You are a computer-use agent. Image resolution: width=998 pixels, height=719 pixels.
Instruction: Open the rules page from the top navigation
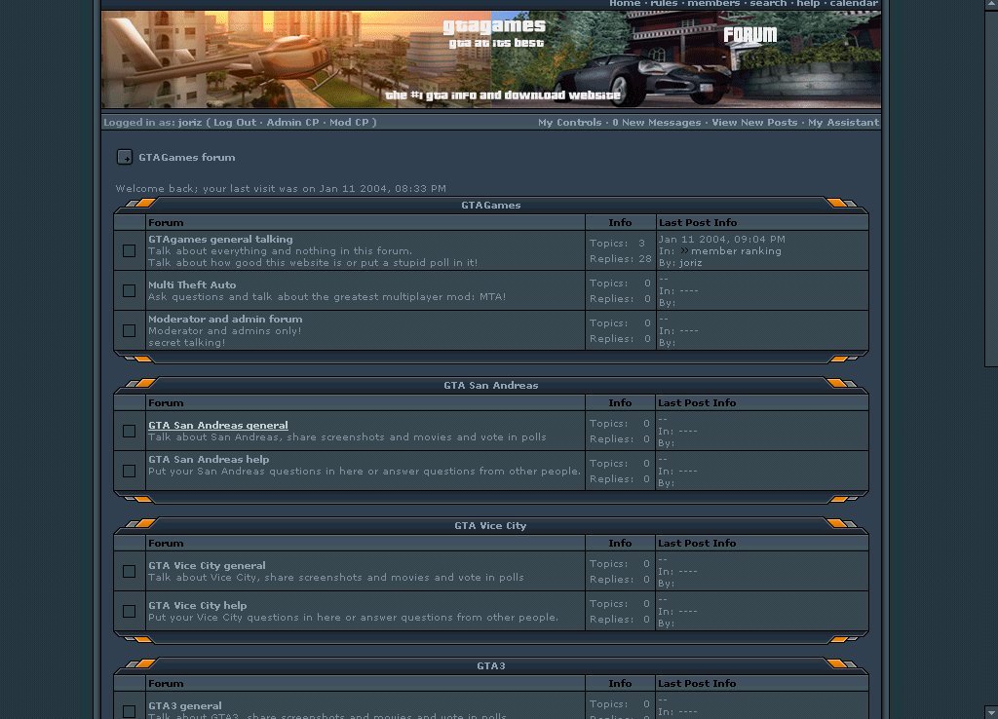pyautogui.click(x=664, y=3)
